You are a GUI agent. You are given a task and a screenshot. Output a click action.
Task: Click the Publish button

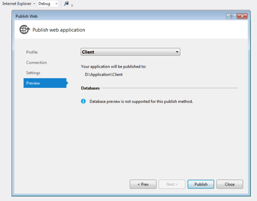[x=201, y=184]
